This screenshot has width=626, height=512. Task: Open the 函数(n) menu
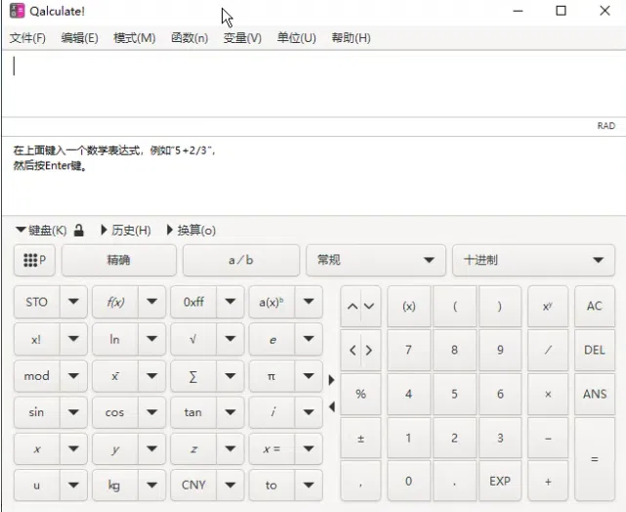[189, 38]
